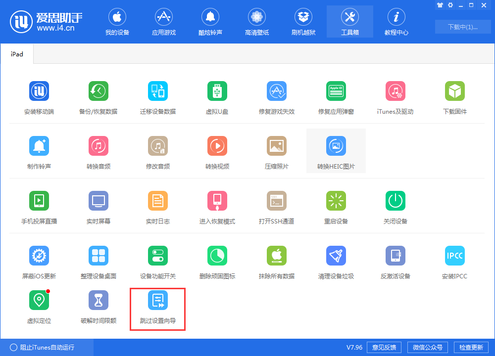
Task: Open the 备份/恢复数据 backup tool
Action: point(99,96)
